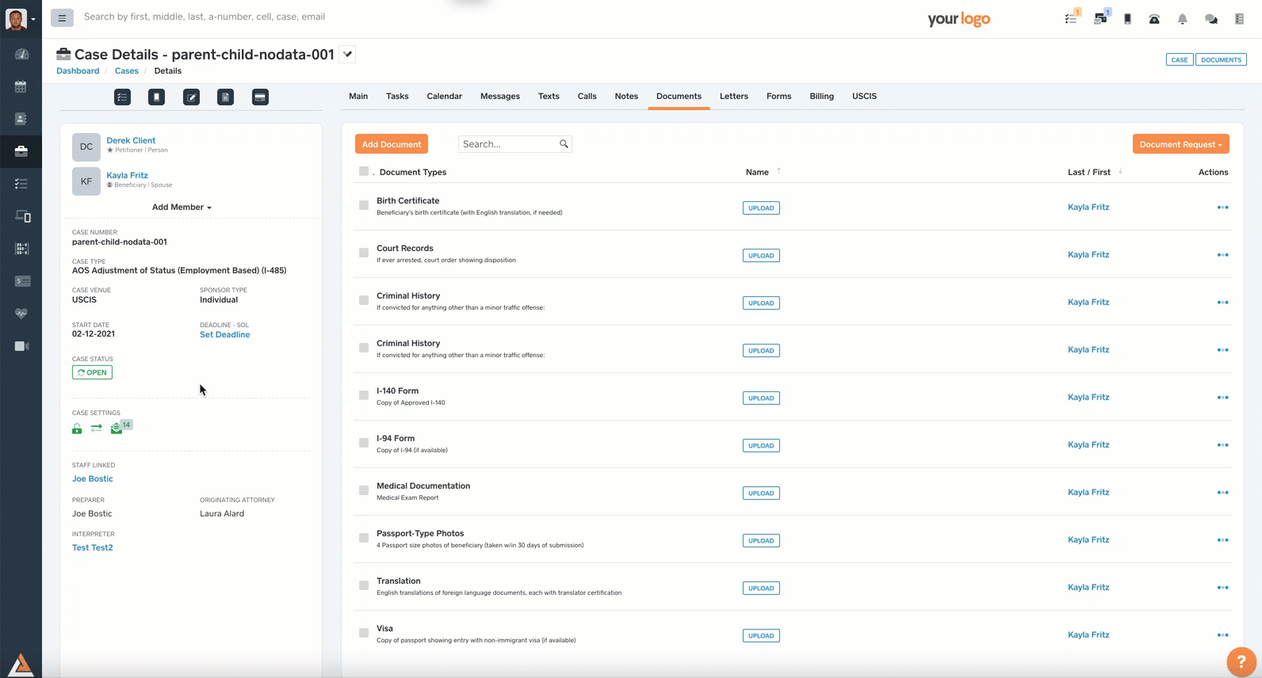Click the phone call icon in header

tap(1154, 19)
